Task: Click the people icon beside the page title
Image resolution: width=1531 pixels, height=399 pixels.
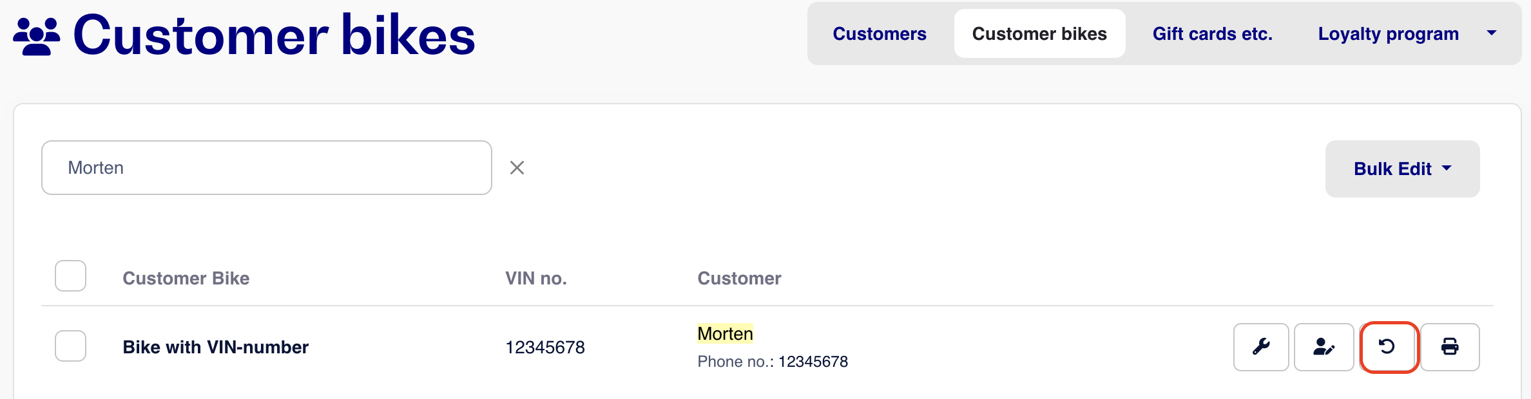Action: pos(36,37)
